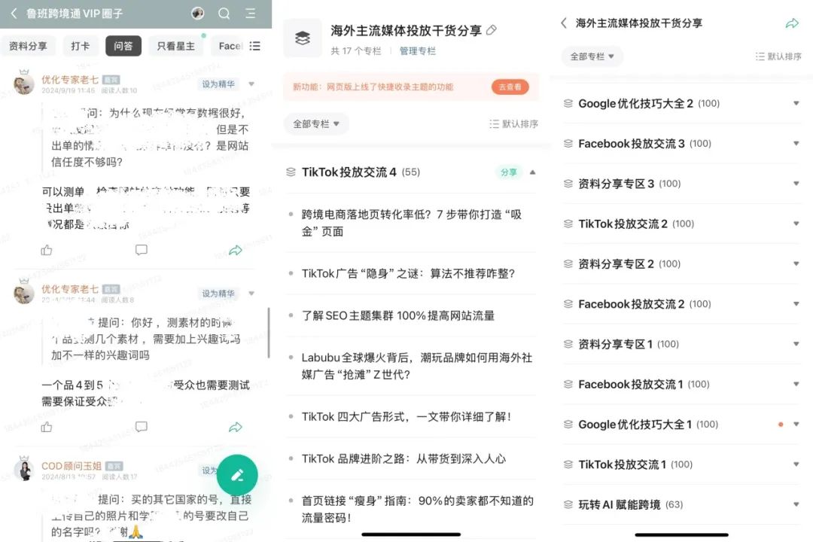Click stack icon beside 资料分享专区 2

pos(568,264)
